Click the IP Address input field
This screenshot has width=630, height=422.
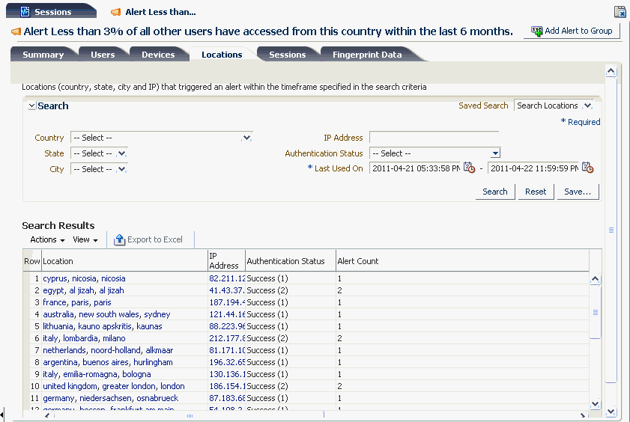click(x=434, y=138)
